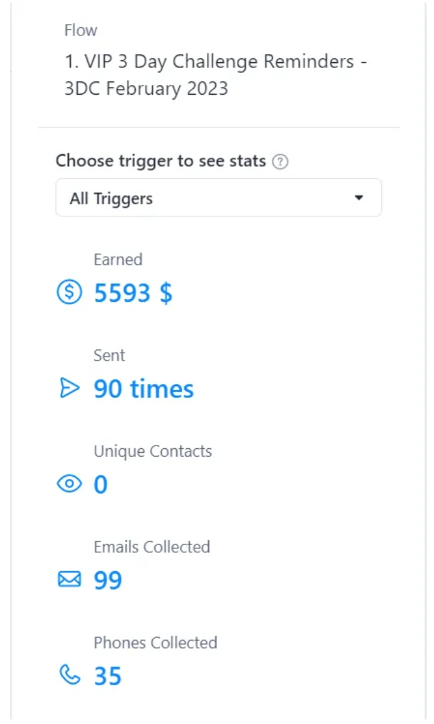The image size is (434, 724).
Task: Click the help question mark icon
Action: tap(281, 162)
